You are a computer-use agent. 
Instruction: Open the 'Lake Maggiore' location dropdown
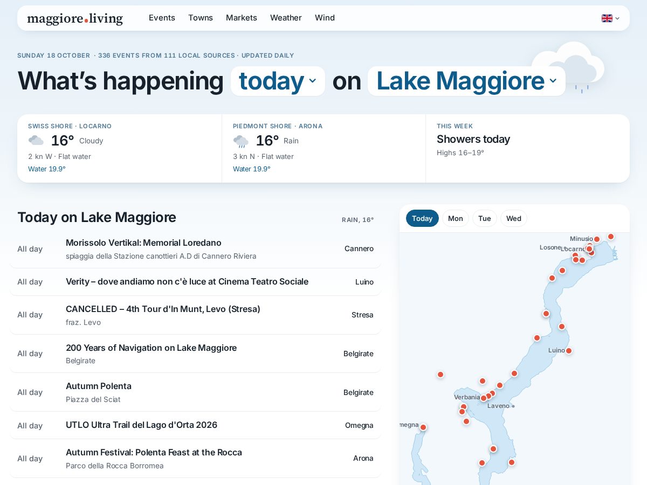(466, 81)
